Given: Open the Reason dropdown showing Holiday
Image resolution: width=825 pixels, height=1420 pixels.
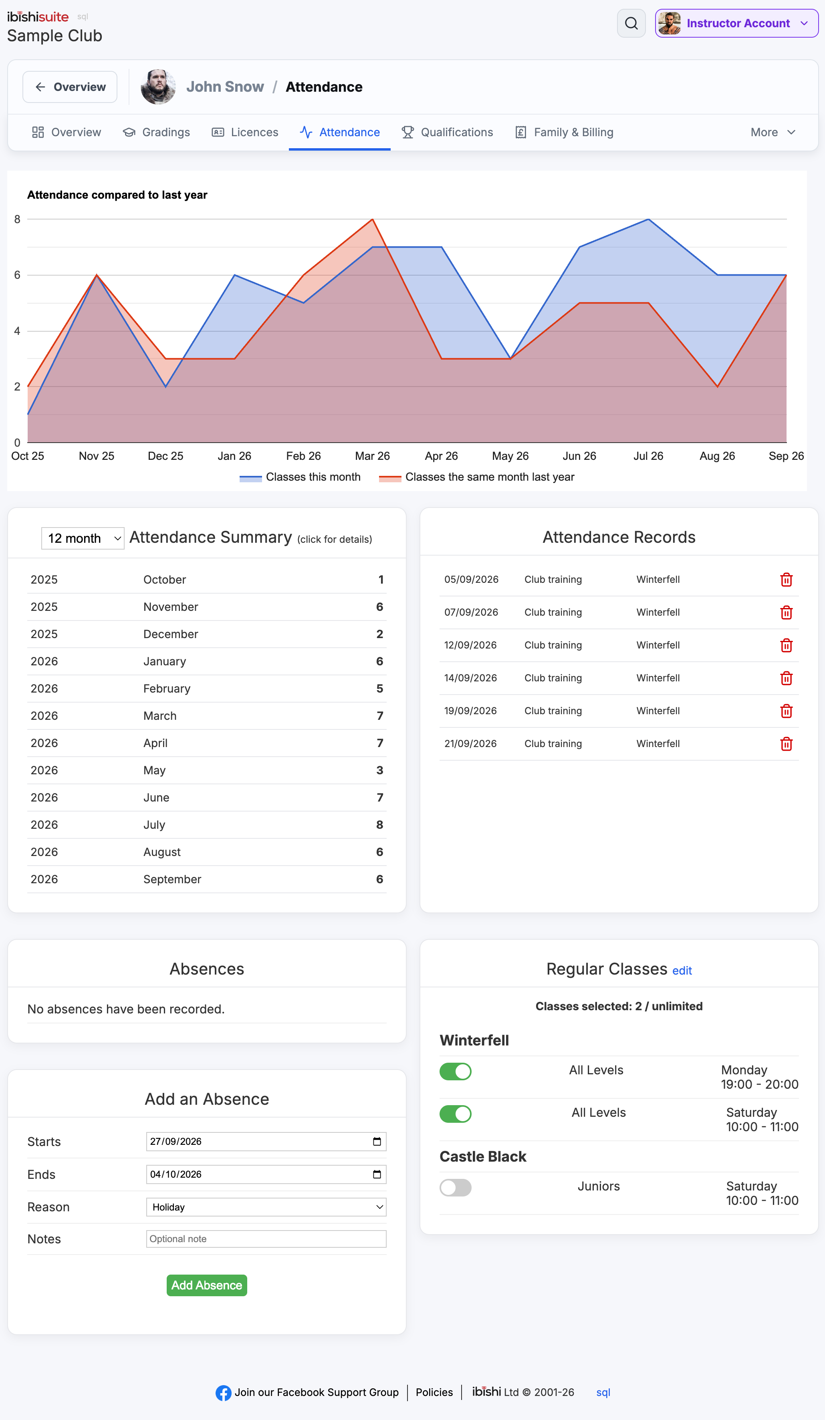Looking at the screenshot, I should pos(266,1206).
